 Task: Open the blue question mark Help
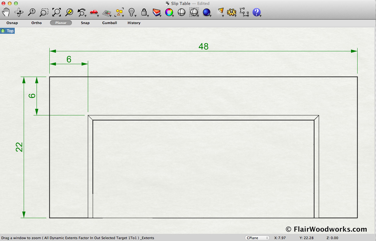[x=256, y=12]
